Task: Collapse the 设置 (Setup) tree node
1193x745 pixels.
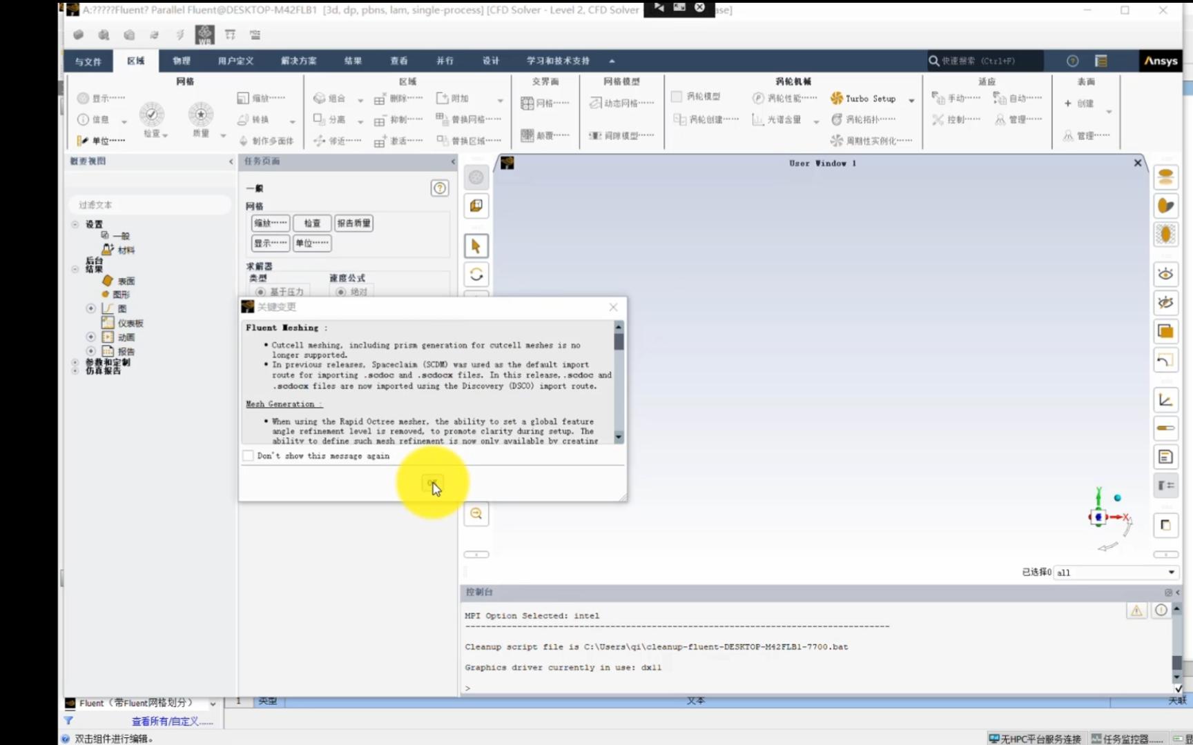Action: pos(75,224)
